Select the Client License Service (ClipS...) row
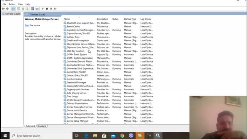The width and height of the screenshot is (247, 139). [x=108, y=44]
